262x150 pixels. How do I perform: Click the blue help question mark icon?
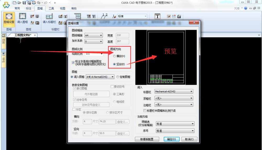click(246, 8)
